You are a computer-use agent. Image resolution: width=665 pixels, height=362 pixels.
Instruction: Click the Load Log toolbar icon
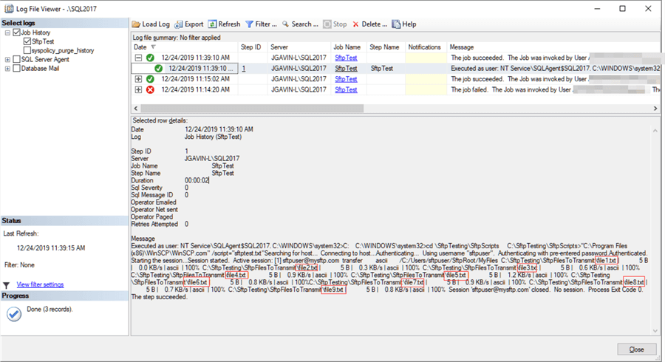coord(137,24)
